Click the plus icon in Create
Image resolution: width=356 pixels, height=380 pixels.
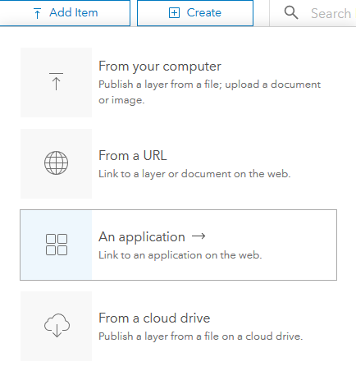[174, 13]
